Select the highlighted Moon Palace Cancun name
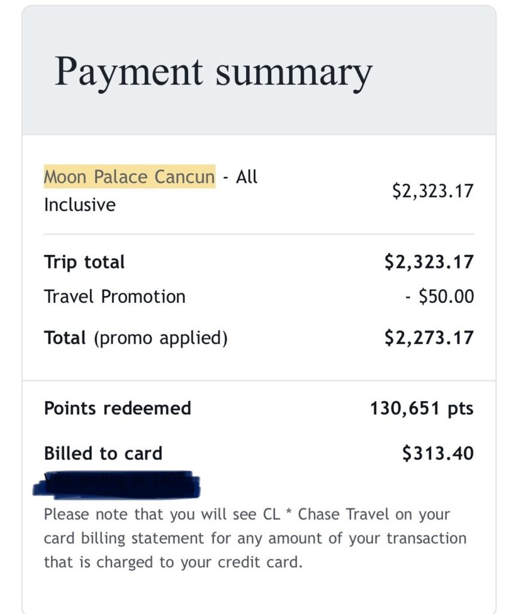The image size is (518, 614). [x=129, y=177]
